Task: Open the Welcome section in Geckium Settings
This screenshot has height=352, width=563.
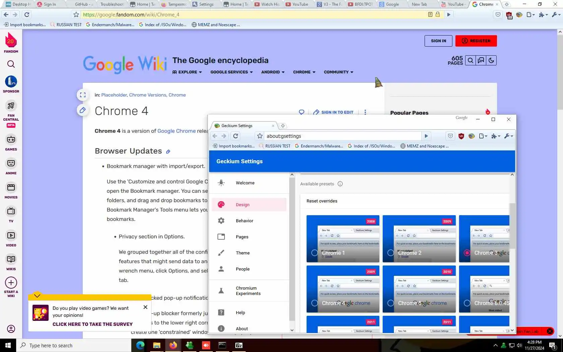Action: pyautogui.click(x=249, y=183)
